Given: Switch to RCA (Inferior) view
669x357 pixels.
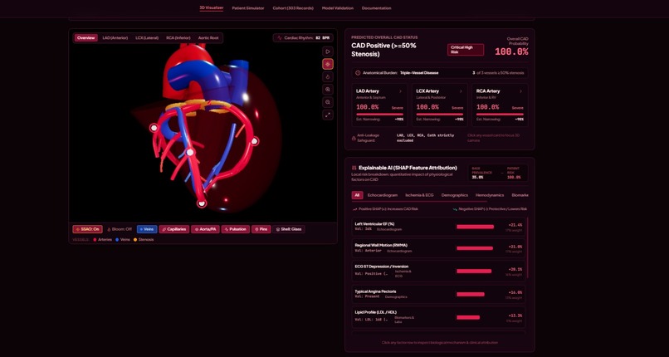Looking at the screenshot, I should [178, 38].
